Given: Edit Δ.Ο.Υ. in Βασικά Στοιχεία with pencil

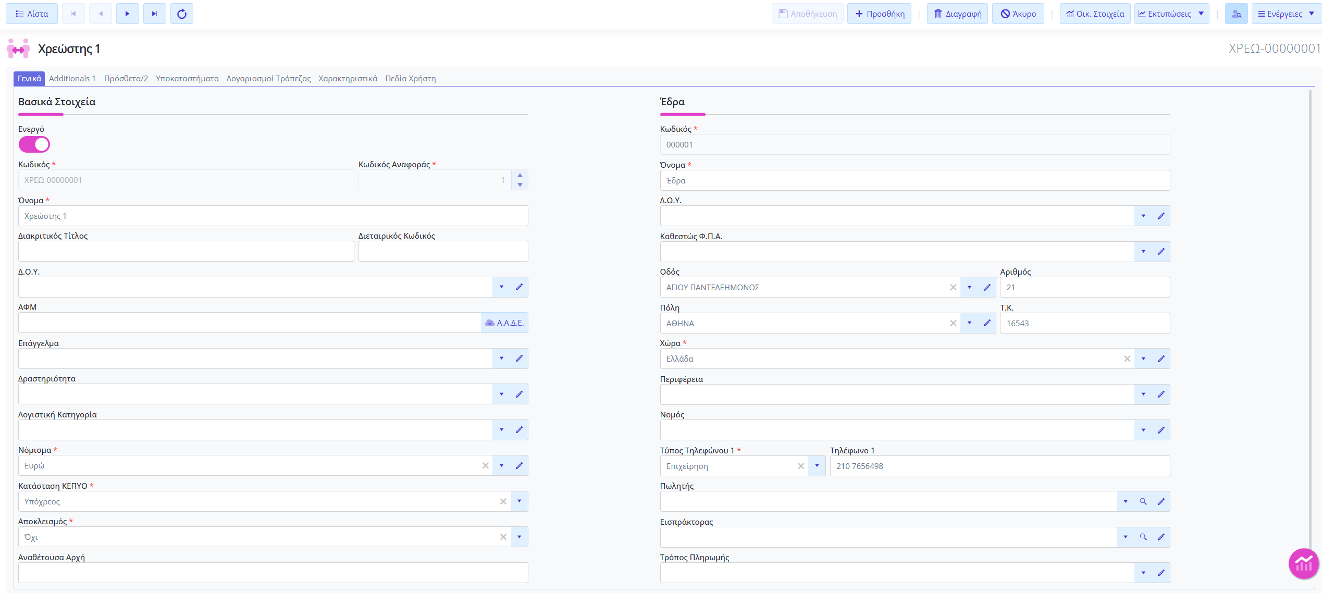Looking at the screenshot, I should (x=519, y=287).
